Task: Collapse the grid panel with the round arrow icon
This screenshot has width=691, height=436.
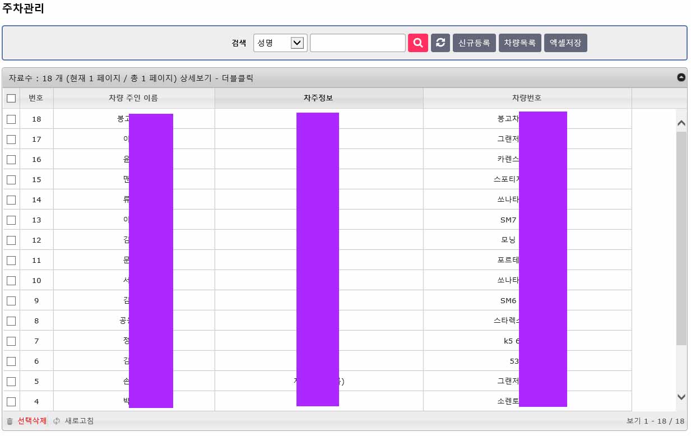Action: (x=681, y=77)
